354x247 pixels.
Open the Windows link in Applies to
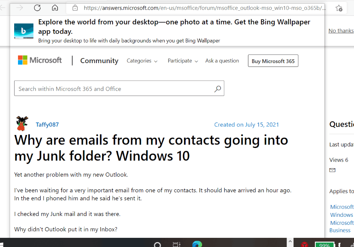point(341,215)
